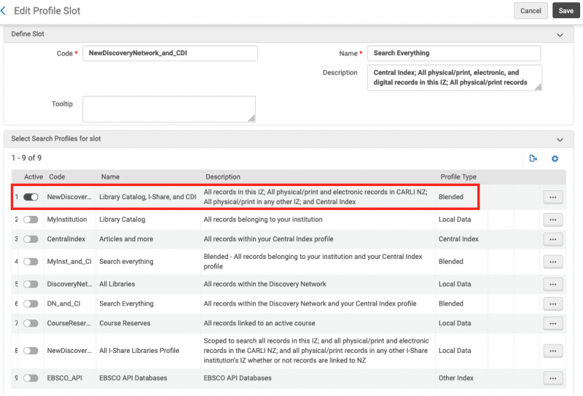Image resolution: width=583 pixels, height=396 pixels.
Task: Open row actions for EBSCO_API profile
Action: [553, 378]
